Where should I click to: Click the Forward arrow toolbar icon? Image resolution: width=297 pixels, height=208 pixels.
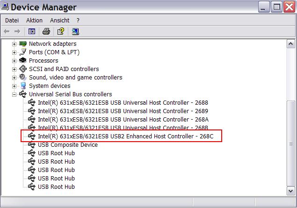[17, 31]
